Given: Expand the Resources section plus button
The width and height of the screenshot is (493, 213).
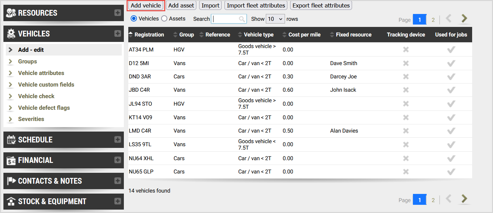Looking at the screenshot, I should coord(118,13).
